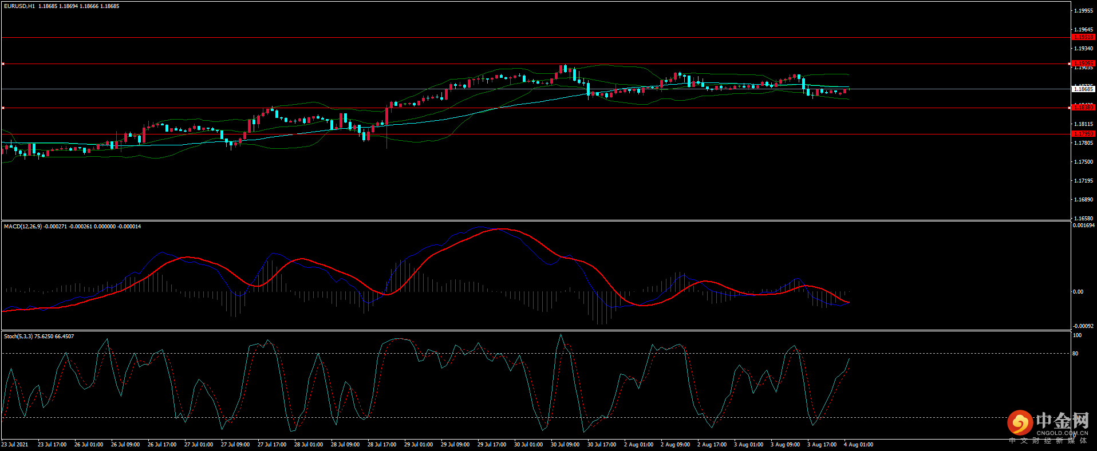Select the 1.19095 red price label

1083,64
